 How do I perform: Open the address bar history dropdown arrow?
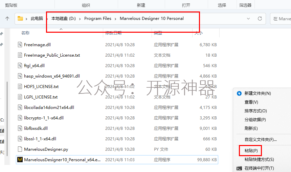(248, 19)
